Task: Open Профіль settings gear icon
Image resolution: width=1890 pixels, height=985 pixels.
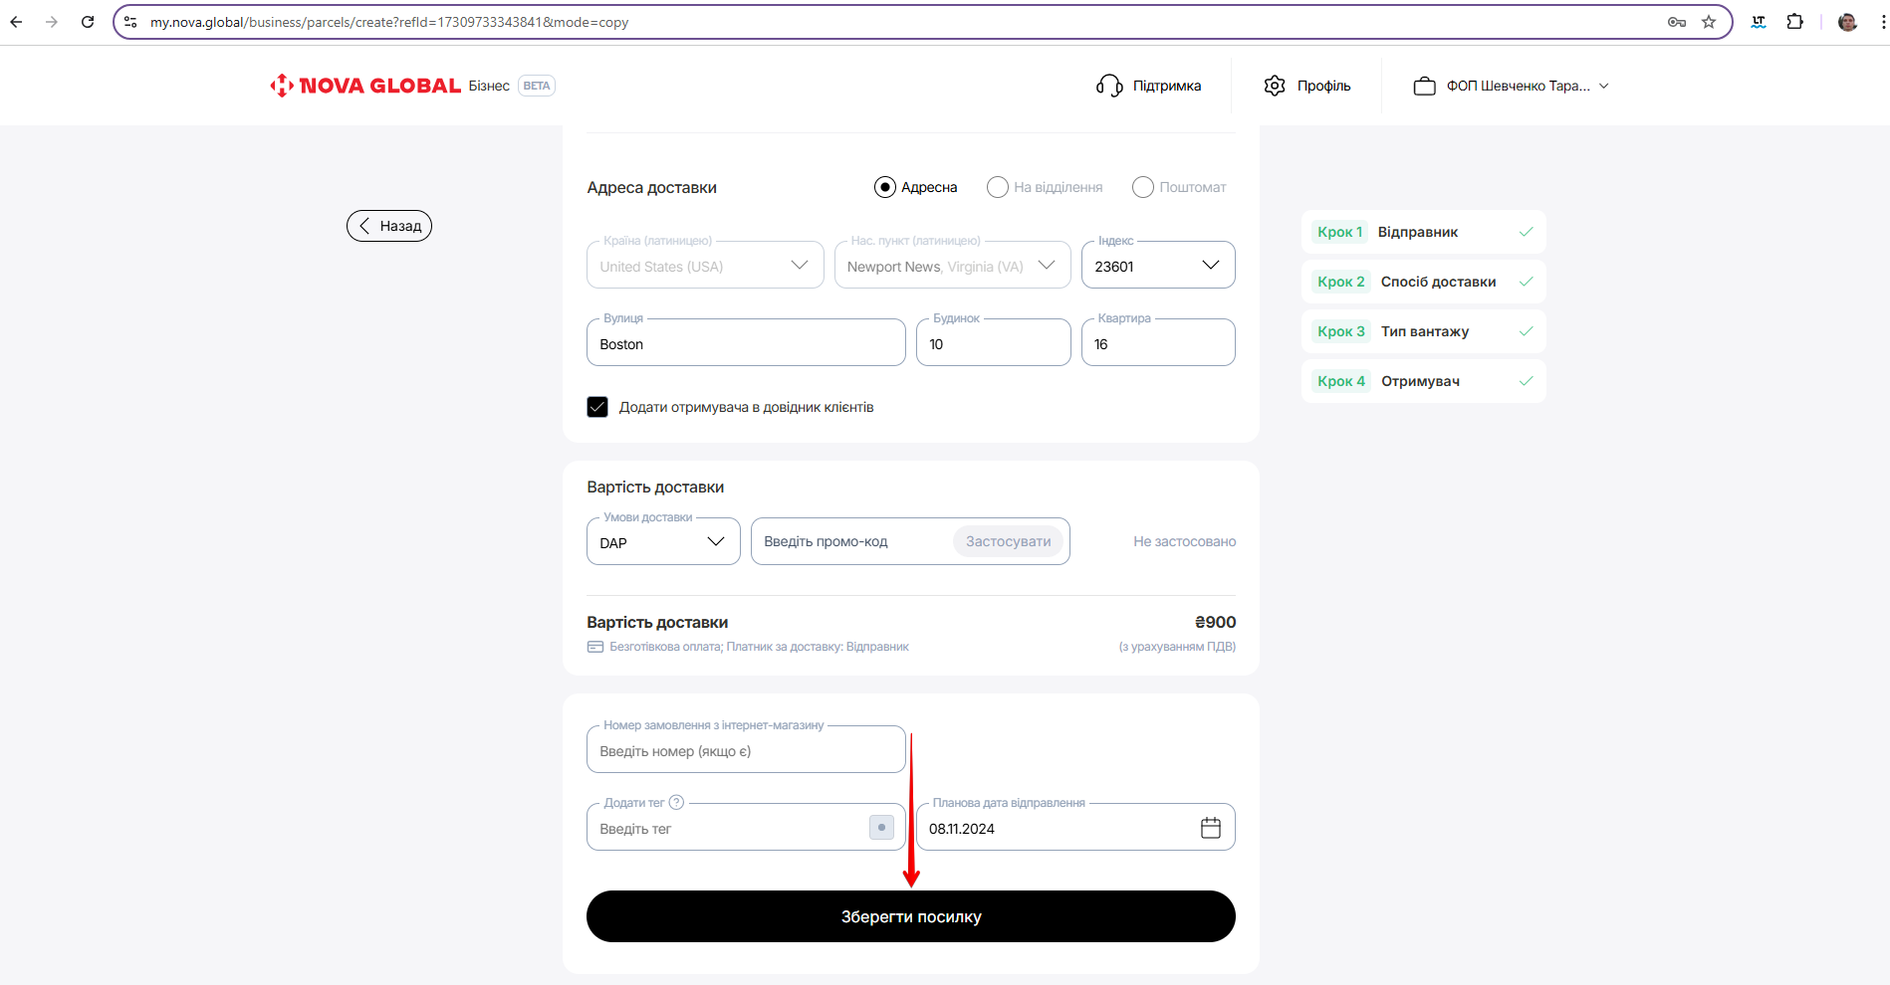Action: [1275, 86]
